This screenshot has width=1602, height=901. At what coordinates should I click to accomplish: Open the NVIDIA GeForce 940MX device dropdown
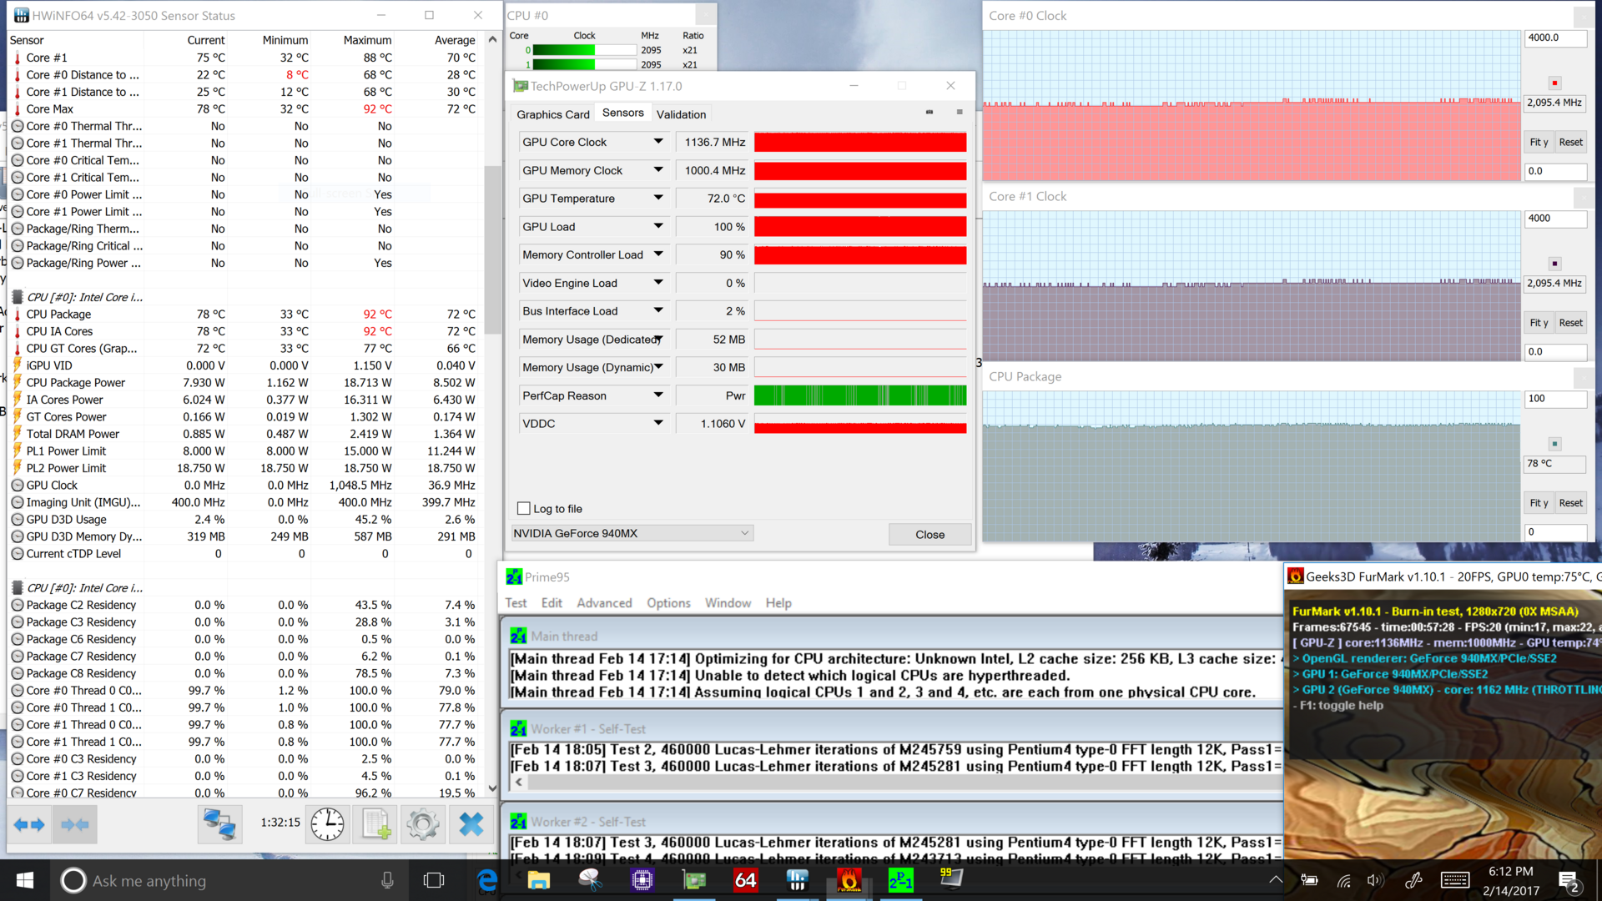pyautogui.click(x=632, y=533)
